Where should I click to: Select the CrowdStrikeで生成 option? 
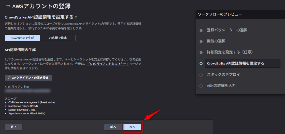coord(23,38)
